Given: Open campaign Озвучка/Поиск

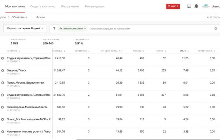Looking at the screenshot, I should click(x=16, y=70).
